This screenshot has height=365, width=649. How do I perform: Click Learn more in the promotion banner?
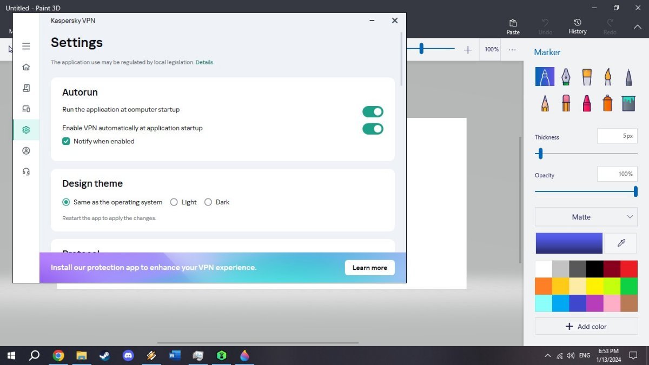(370, 268)
